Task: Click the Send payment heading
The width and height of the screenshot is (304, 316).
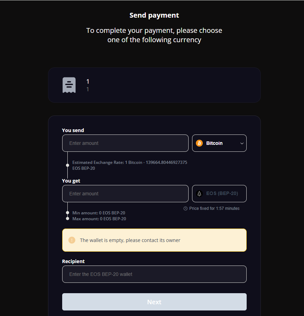Action: 154,15
